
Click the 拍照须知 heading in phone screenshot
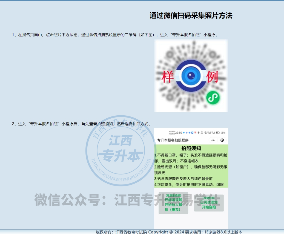191,148
